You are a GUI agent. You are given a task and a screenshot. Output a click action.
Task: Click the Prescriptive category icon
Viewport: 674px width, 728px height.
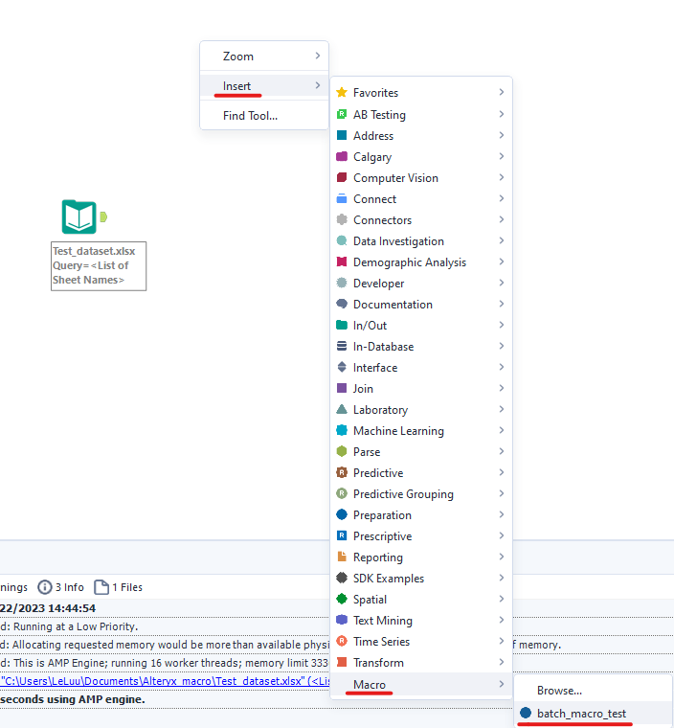tap(342, 535)
